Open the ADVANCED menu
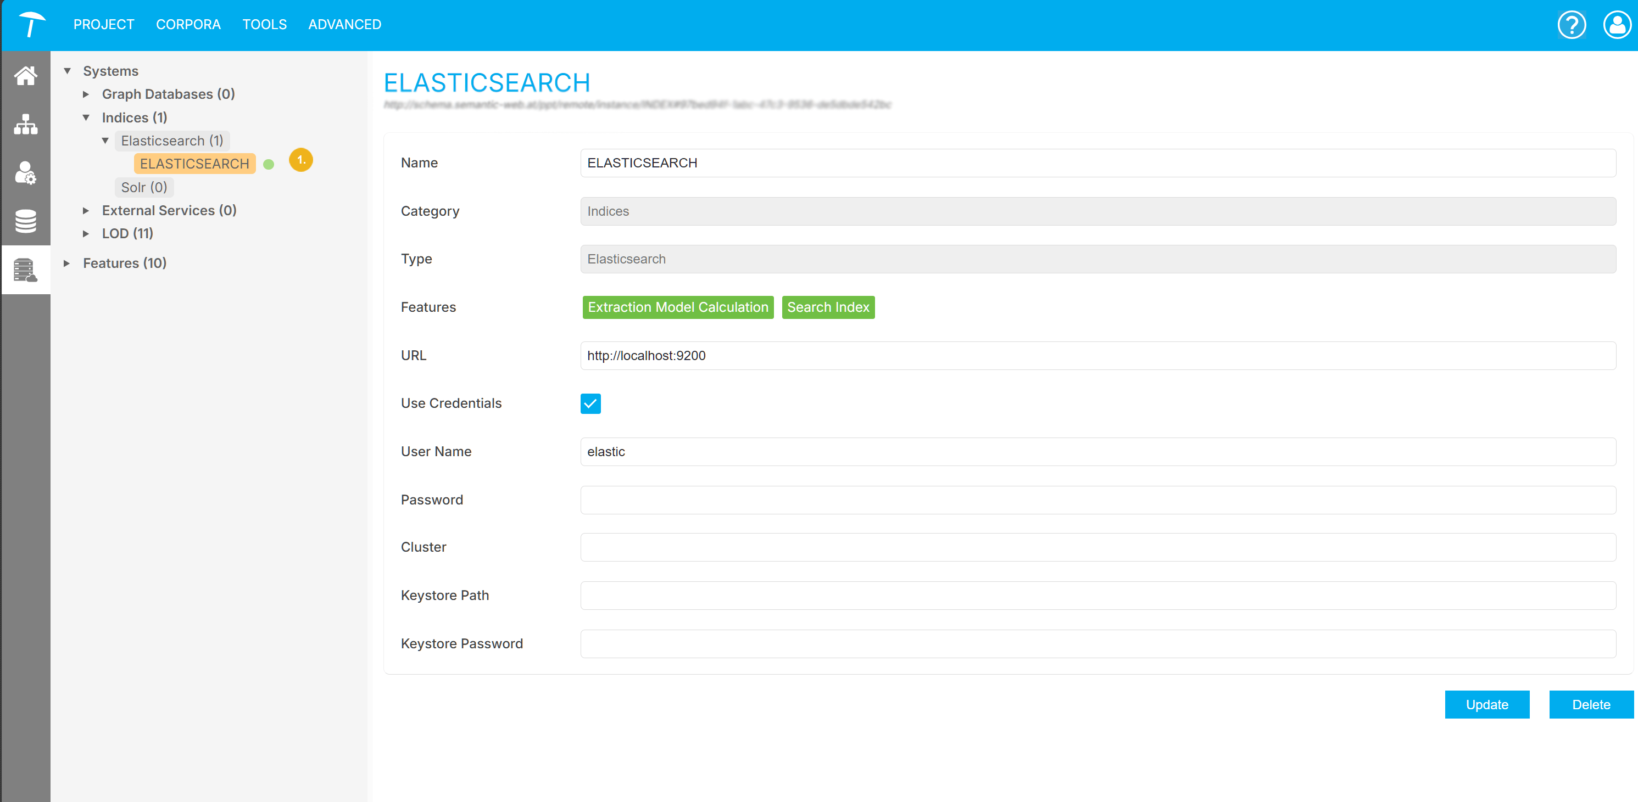This screenshot has width=1638, height=802. 344,24
